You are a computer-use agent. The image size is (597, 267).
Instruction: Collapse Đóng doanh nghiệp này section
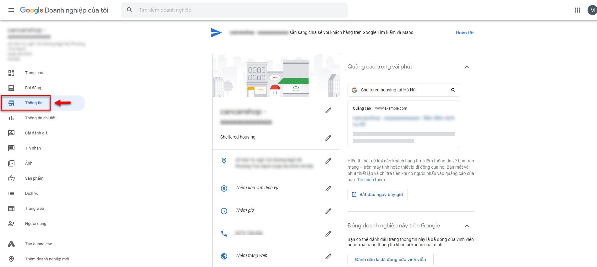tap(467, 226)
